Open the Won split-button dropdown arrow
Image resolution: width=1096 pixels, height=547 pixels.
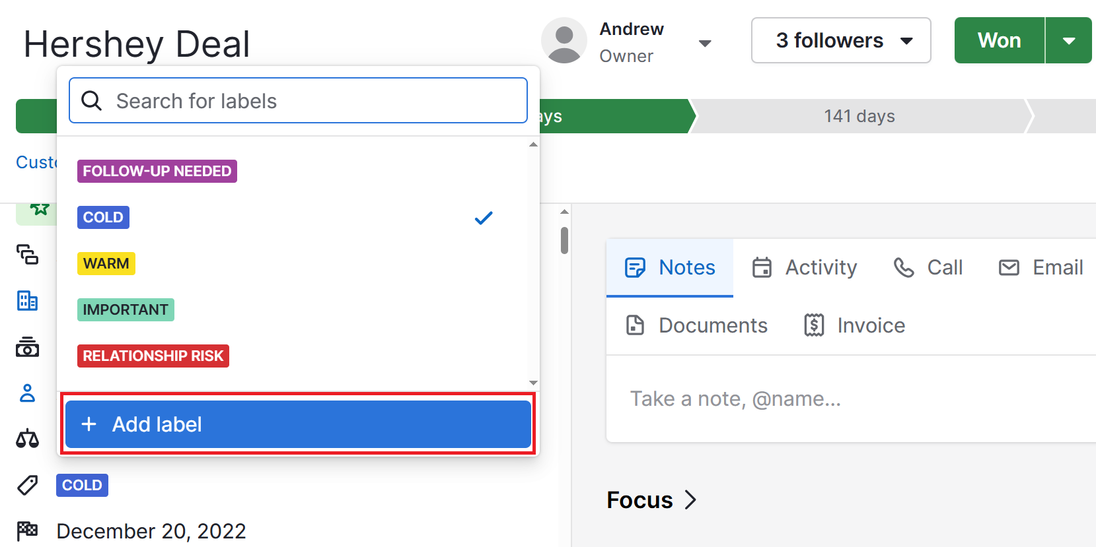click(x=1068, y=40)
